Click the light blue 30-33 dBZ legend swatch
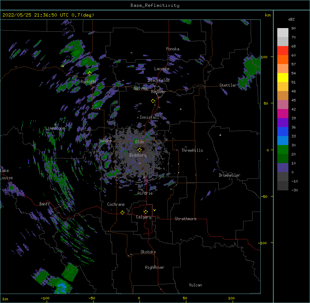The width and height of the screenshot is (310, 303). 283,141
